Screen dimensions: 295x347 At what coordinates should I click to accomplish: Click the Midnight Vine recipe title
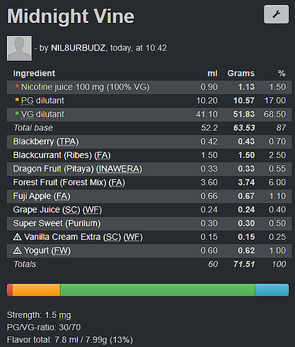[71, 16]
